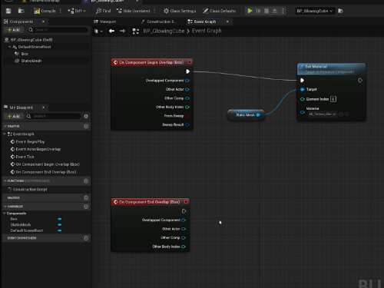Select the Event Graph tab
Image resolution: width=384 pixels, height=288 pixels.
pyautogui.click(x=202, y=22)
